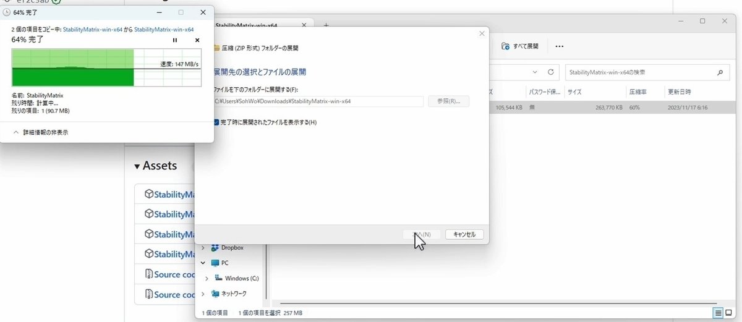The image size is (742, 322).
Task: Cancel the copy with the small X
Action: (x=197, y=40)
